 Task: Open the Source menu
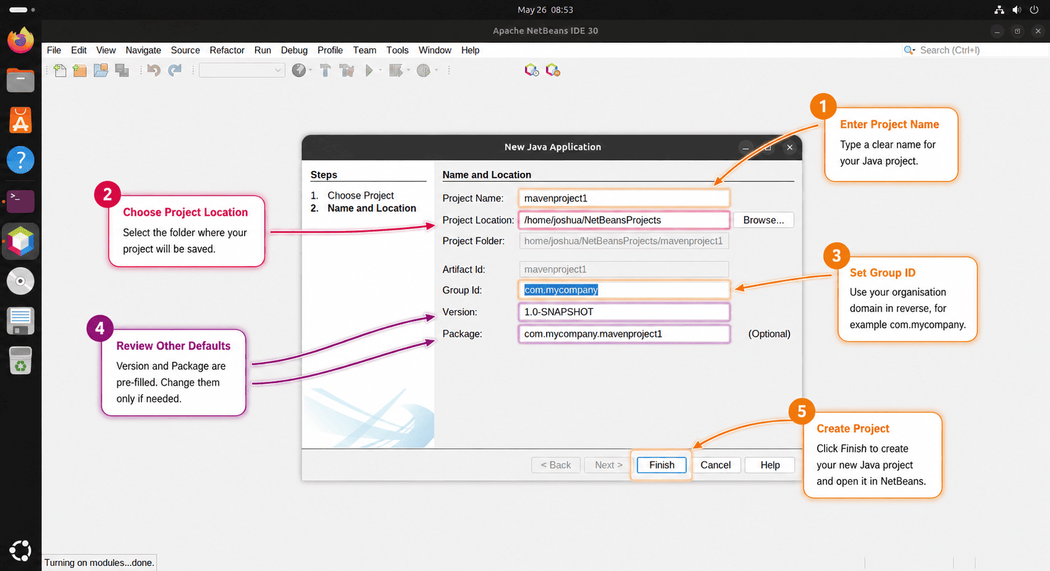(185, 50)
